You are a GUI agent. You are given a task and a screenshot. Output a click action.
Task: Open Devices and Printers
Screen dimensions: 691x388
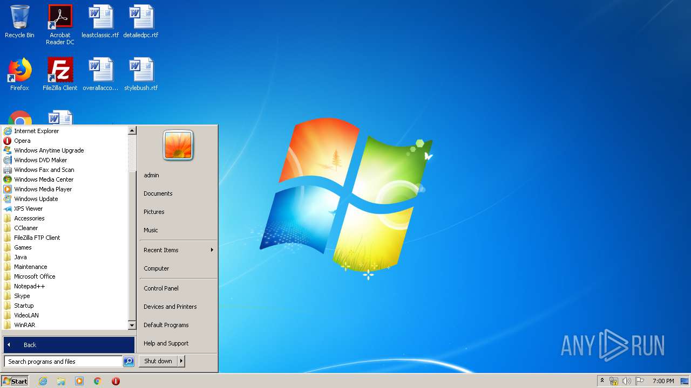coord(178,307)
